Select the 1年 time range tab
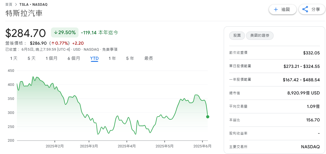The height and width of the screenshot is (154, 326). 112,58
